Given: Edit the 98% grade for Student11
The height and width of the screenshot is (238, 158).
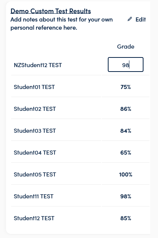Looking at the screenshot, I should [x=126, y=196].
